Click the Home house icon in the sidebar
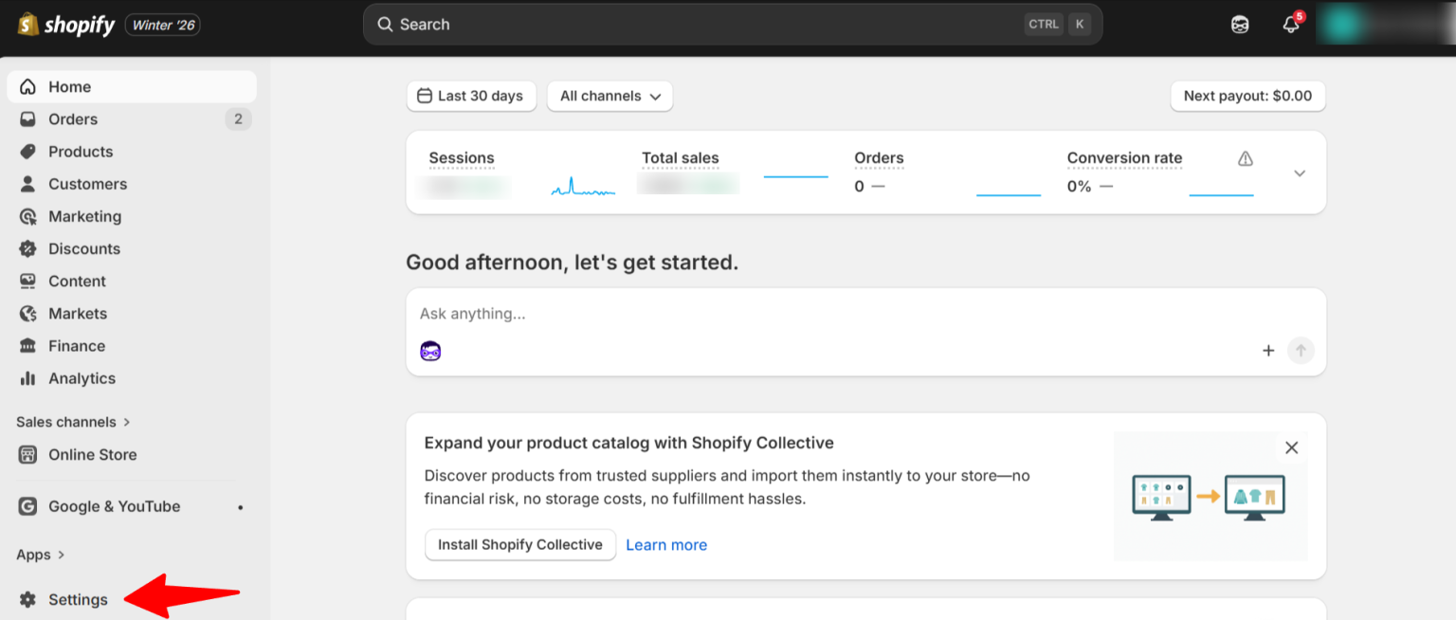This screenshot has height=620, width=1456. (x=27, y=86)
